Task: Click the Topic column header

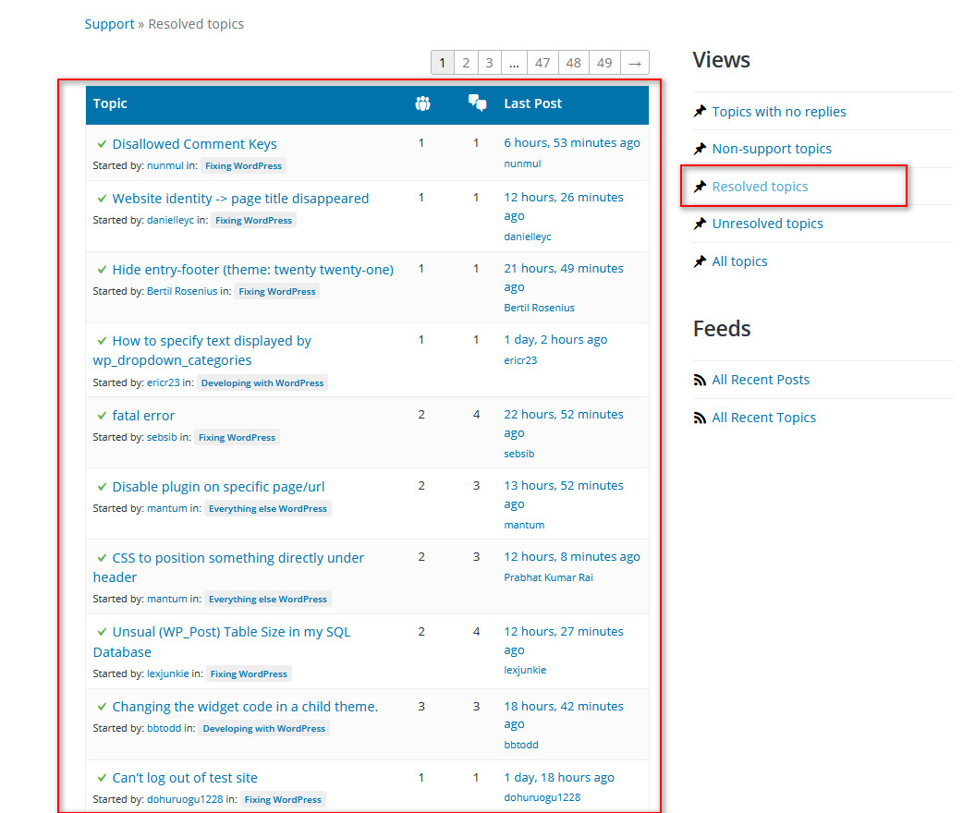Action: 110,103
